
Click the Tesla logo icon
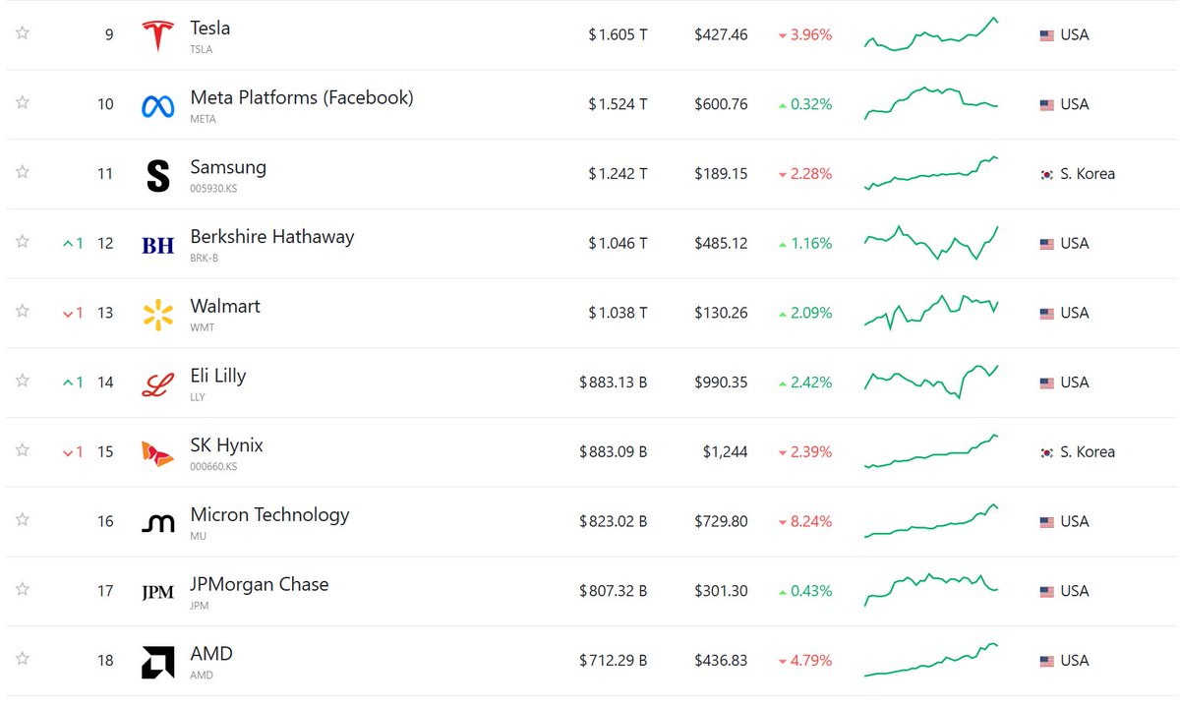tap(157, 36)
